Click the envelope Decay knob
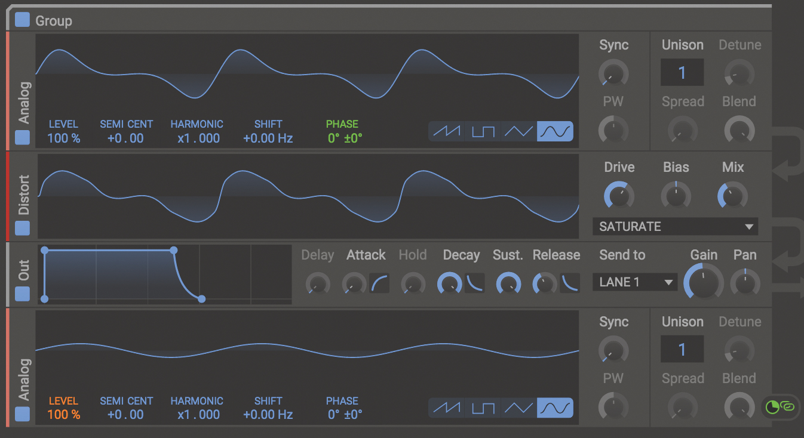The image size is (804, 438). point(450,283)
